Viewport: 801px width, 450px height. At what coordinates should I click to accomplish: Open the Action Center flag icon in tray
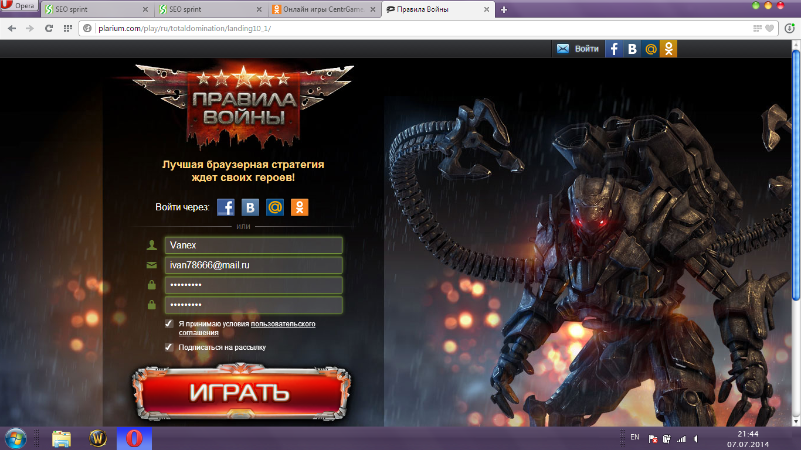(x=653, y=438)
